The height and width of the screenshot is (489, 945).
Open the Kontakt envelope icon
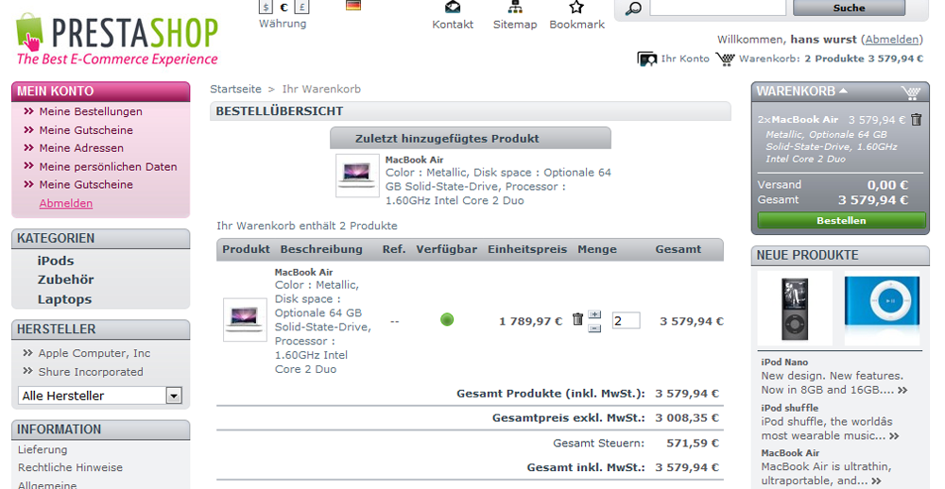pos(453,7)
